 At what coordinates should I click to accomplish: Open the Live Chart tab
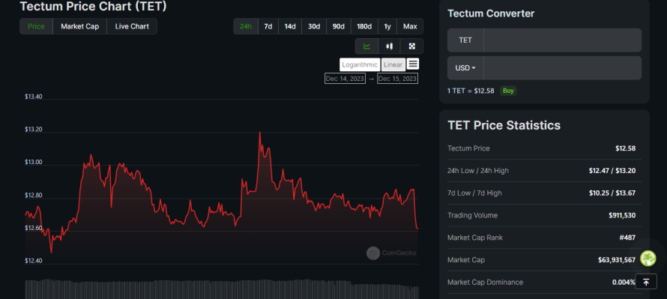click(132, 26)
